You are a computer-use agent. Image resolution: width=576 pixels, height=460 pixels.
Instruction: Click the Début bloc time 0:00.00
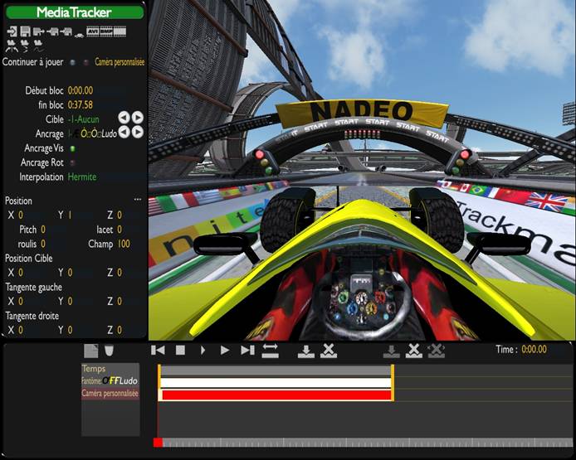81,90
